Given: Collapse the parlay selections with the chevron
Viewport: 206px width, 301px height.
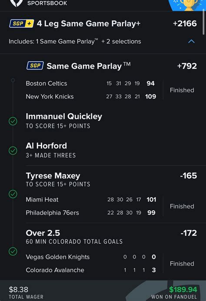Looking at the screenshot, I should coord(191,41).
